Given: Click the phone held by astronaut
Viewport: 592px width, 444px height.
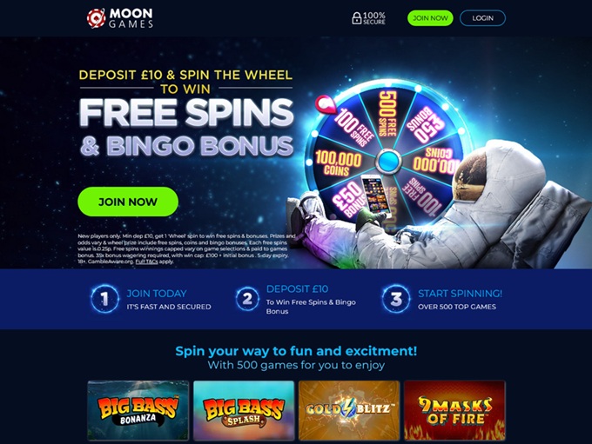Looking at the screenshot, I should 375,196.
